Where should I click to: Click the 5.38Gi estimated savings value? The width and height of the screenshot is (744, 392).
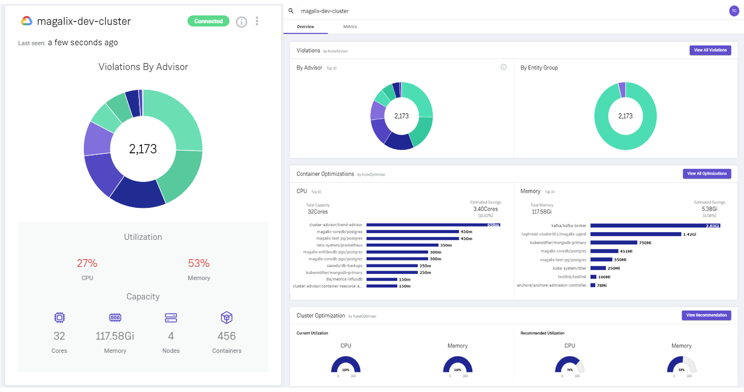point(709,209)
